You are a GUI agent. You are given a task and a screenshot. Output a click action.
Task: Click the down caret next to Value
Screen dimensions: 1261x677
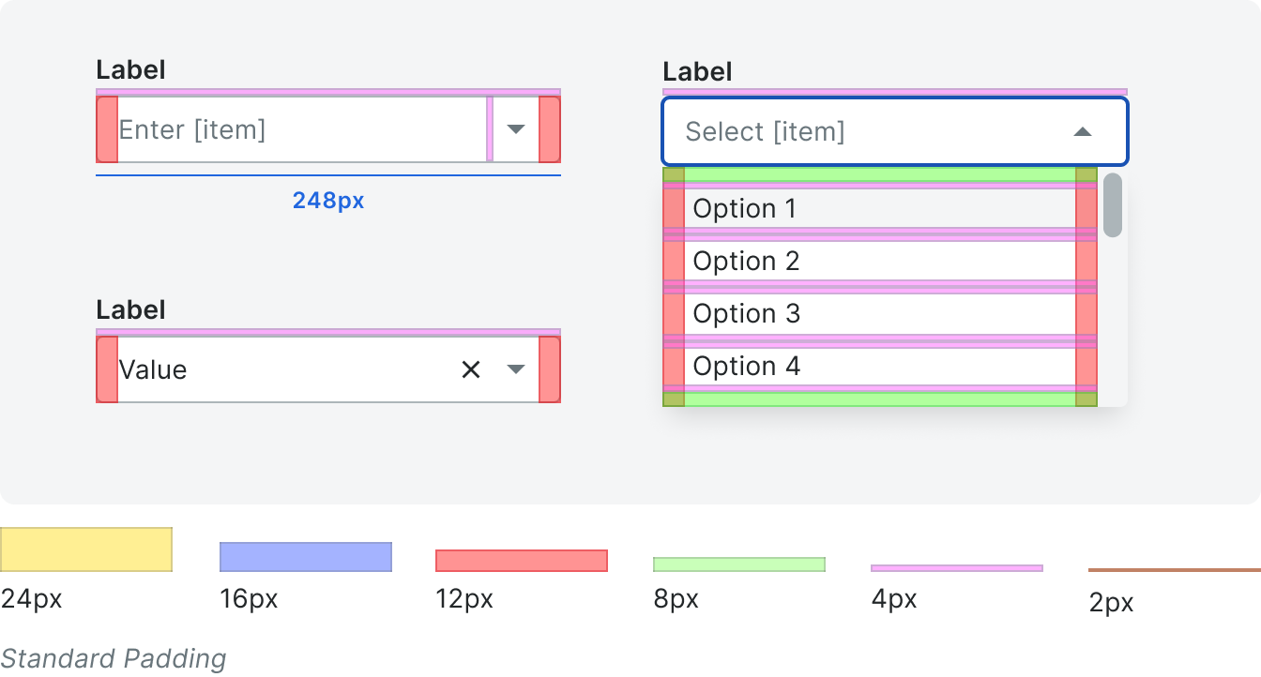tap(516, 369)
